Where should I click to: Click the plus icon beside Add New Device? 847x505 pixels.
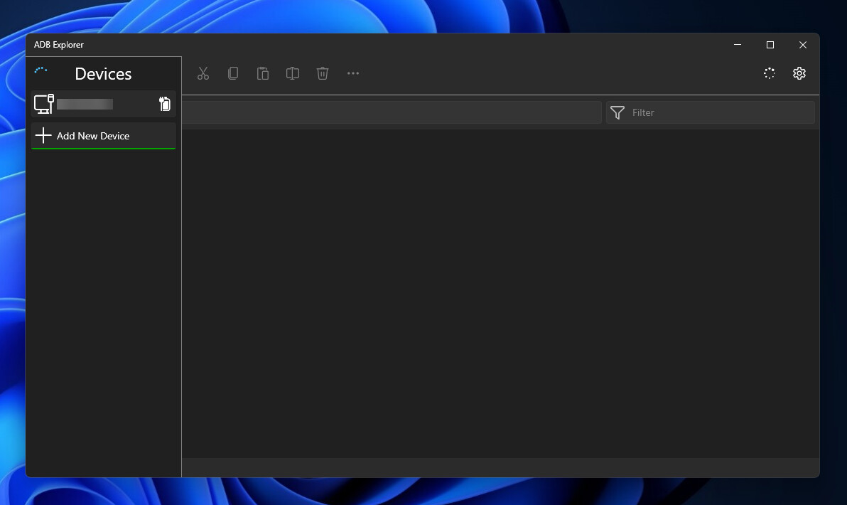point(43,135)
